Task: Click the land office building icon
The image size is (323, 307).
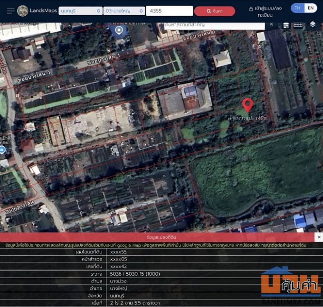Action: (286, 25)
